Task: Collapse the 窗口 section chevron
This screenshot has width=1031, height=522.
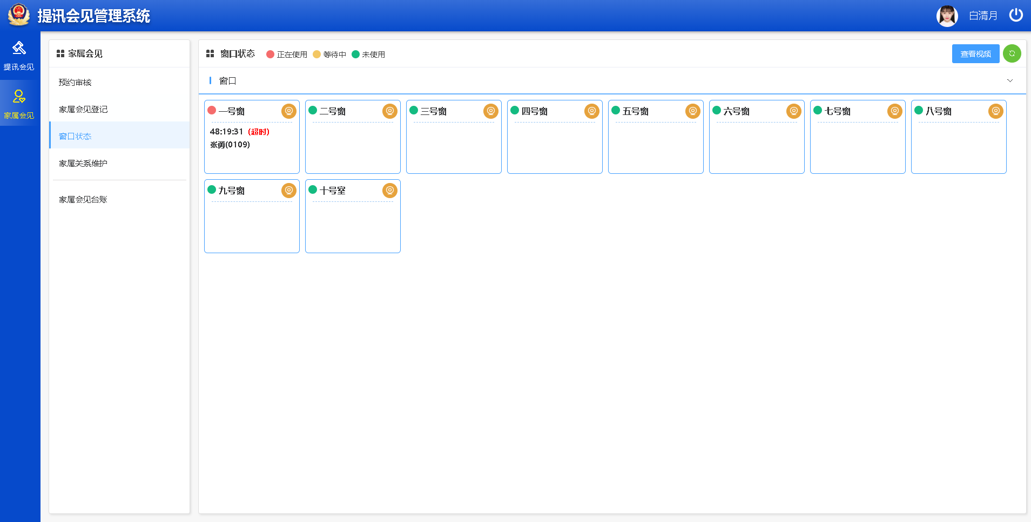Action: (1010, 81)
